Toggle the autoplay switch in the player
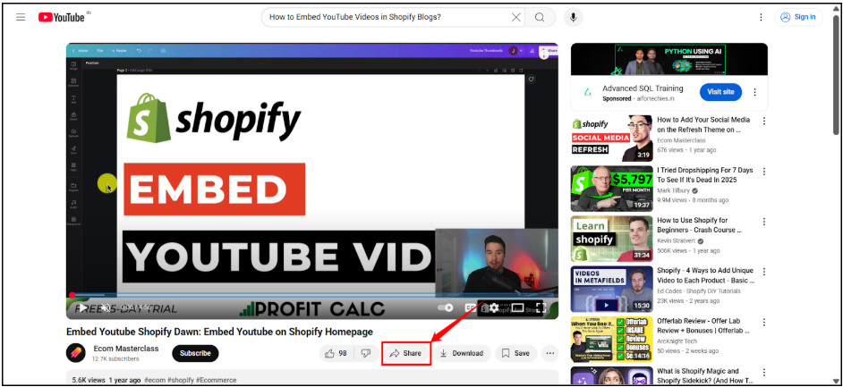843x387 pixels. (x=445, y=307)
